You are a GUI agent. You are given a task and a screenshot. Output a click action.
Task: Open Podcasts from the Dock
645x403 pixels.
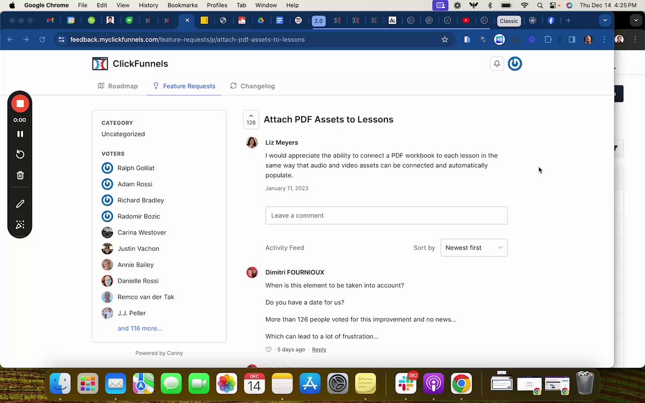(x=433, y=384)
